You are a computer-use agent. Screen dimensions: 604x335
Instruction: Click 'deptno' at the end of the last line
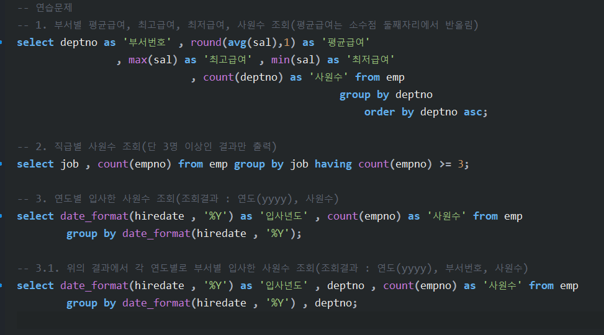333,303
